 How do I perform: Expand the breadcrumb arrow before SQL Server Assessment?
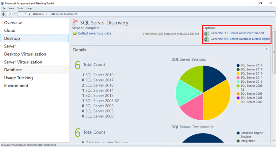tap(47, 14)
